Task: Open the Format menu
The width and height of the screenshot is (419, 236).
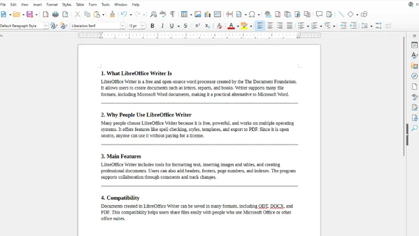Action: click(52, 5)
